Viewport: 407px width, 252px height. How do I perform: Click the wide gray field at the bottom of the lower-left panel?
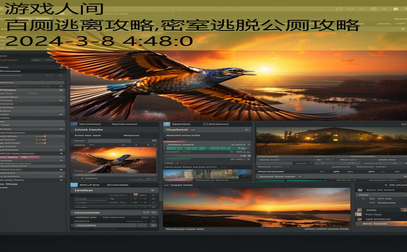[105, 225]
